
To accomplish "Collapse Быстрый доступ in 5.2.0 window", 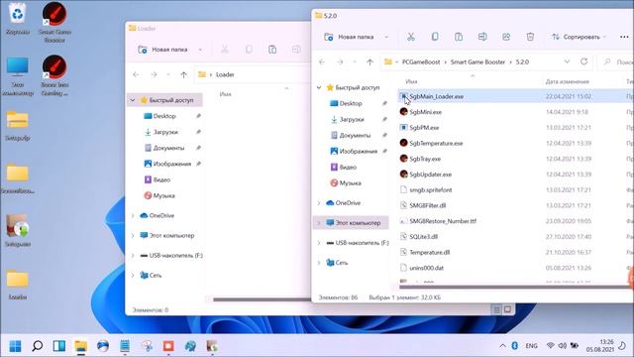I will [319, 87].
